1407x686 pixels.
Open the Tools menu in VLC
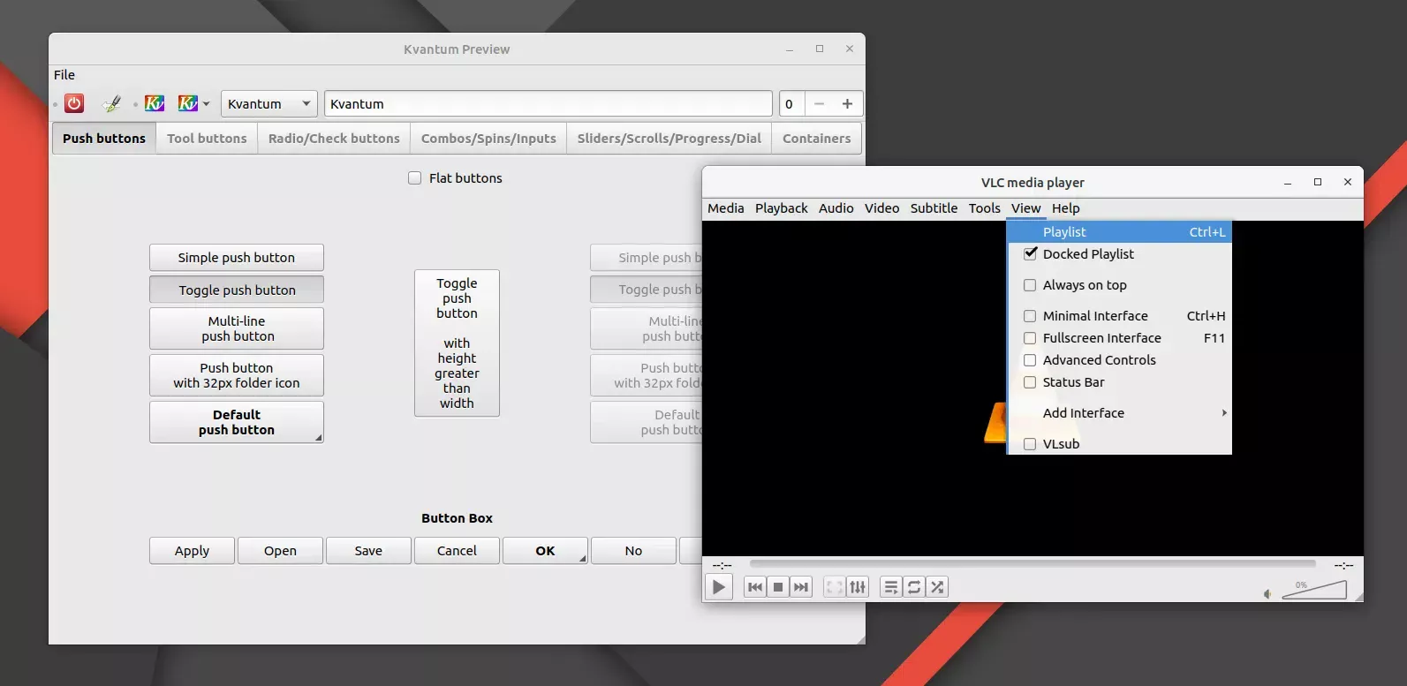point(984,208)
